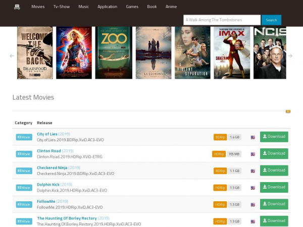303x227 pixels.
Task: Click the Movie badge for Haunting Of Borley Rectory
Action: (x=24, y=221)
